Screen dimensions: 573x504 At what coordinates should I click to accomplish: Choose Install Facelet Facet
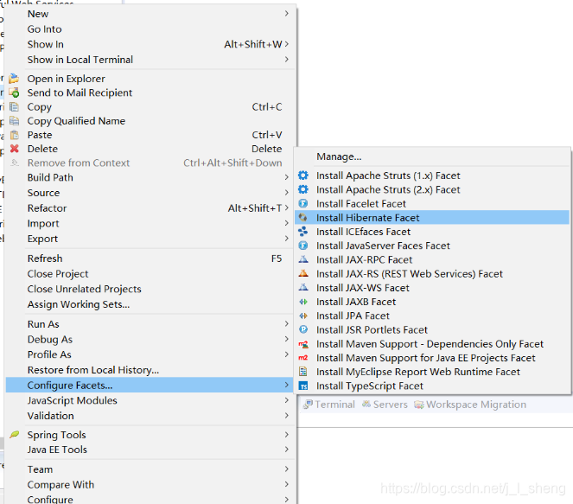(x=432, y=203)
